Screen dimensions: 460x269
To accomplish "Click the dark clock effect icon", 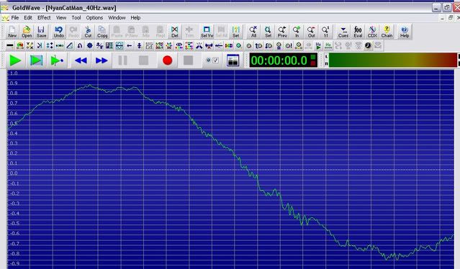I will coord(368,45).
